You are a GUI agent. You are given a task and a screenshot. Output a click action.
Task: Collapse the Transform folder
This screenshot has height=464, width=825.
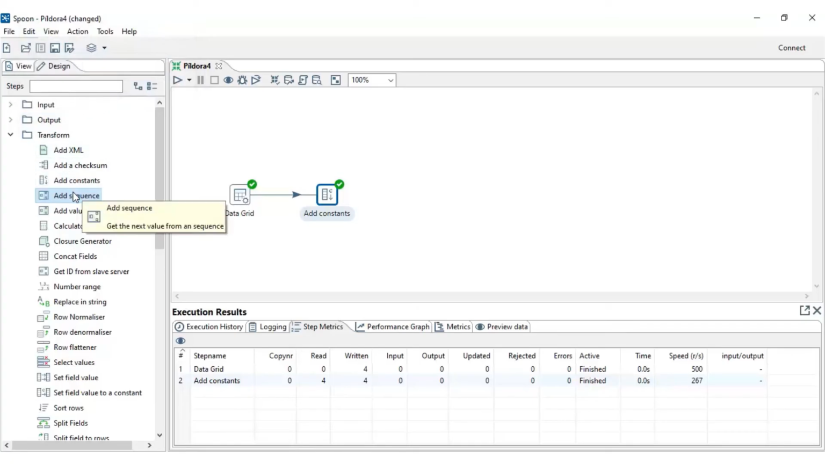pos(10,135)
